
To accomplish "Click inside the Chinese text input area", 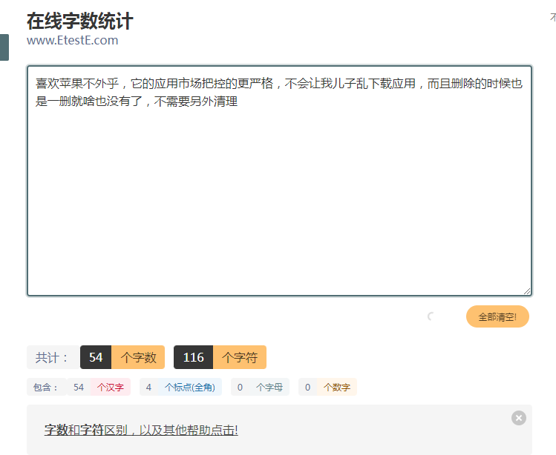I will tap(279, 181).
